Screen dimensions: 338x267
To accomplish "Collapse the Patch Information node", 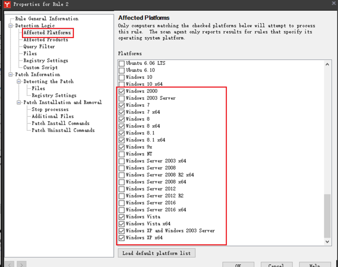I will point(11,75).
